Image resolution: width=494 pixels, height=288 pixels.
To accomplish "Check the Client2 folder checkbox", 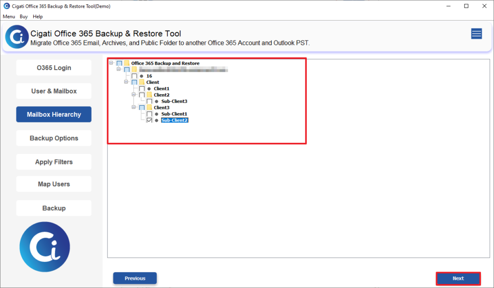I will click(x=142, y=95).
